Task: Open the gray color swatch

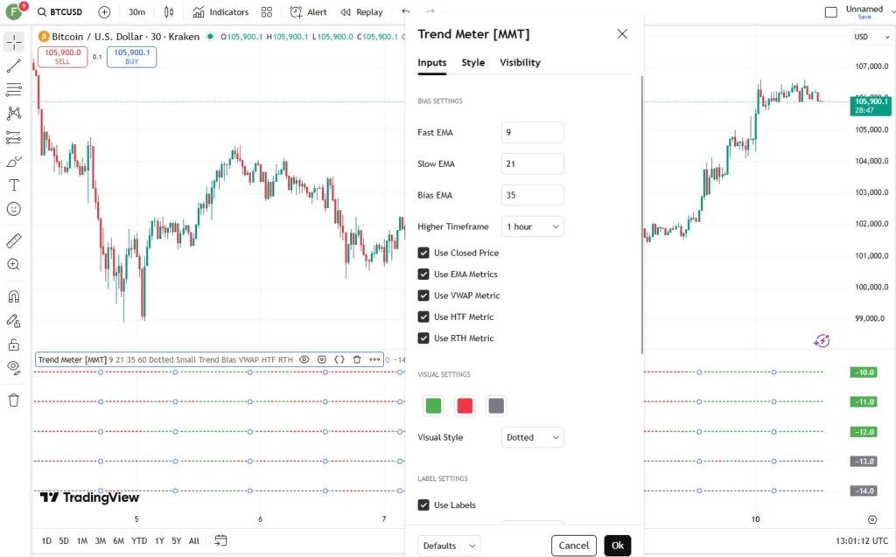Action: 496,406
